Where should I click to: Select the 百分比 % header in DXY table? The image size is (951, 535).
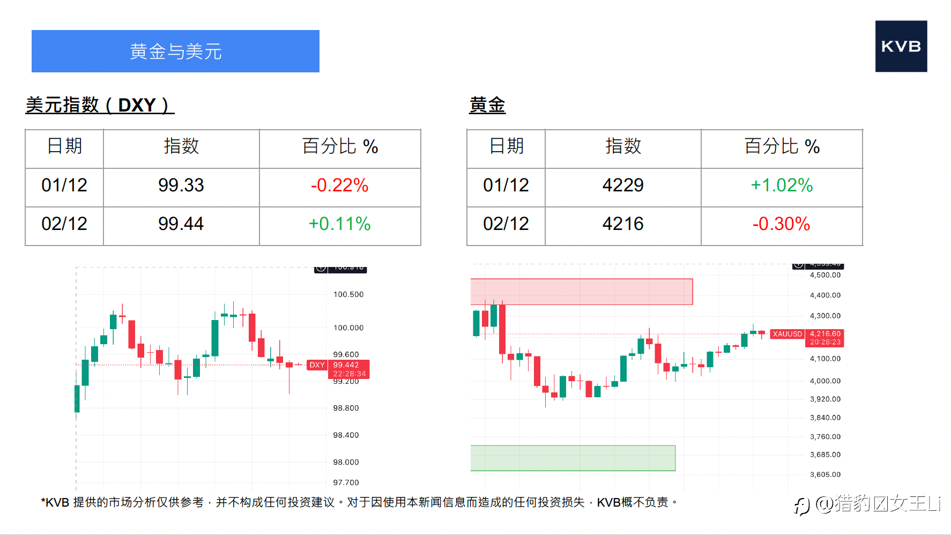(x=339, y=146)
